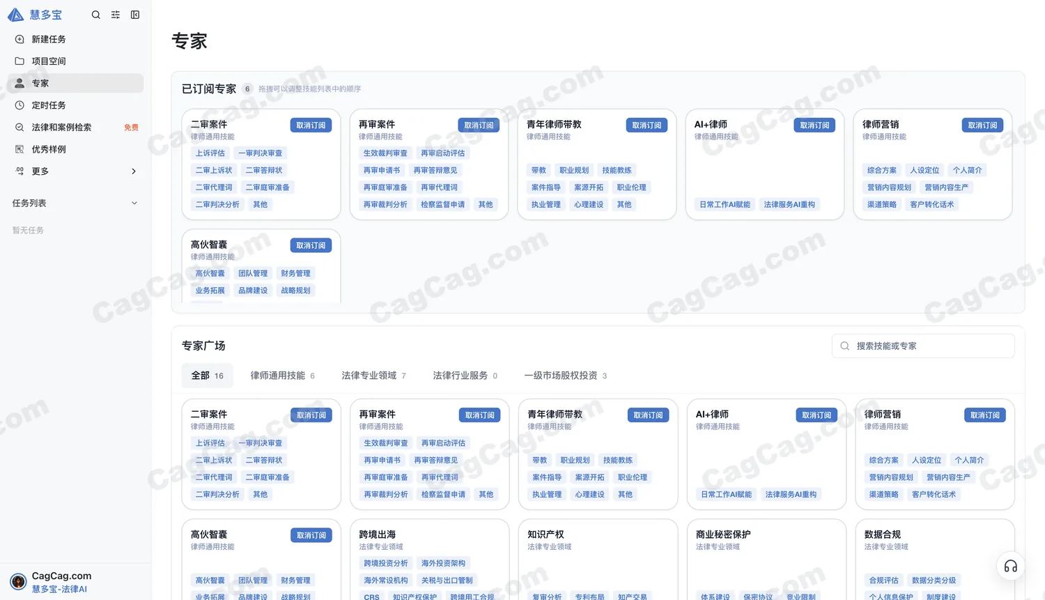1045x600 pixels.
Task: Click the 免费 badge beside 法律和案例检索
Action: [131, 128]
